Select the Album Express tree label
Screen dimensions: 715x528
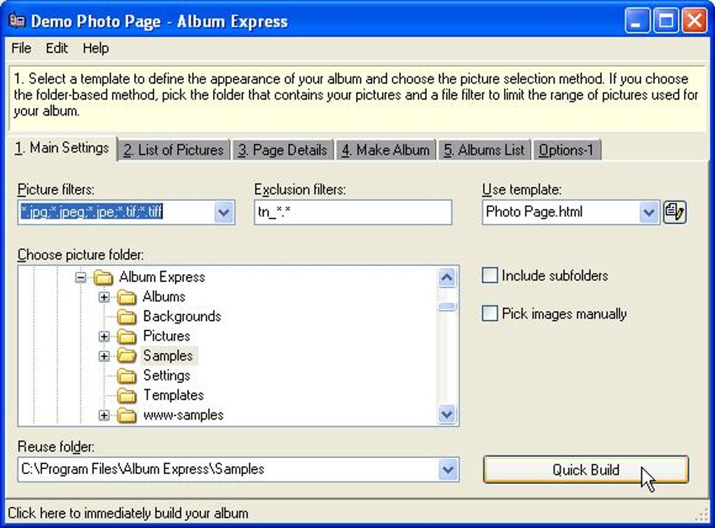pos(162,277)
